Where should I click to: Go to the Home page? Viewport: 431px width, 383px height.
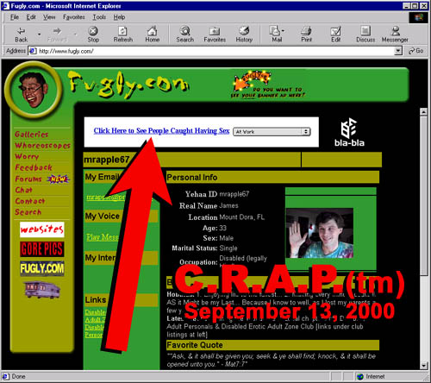click(153, 35)
